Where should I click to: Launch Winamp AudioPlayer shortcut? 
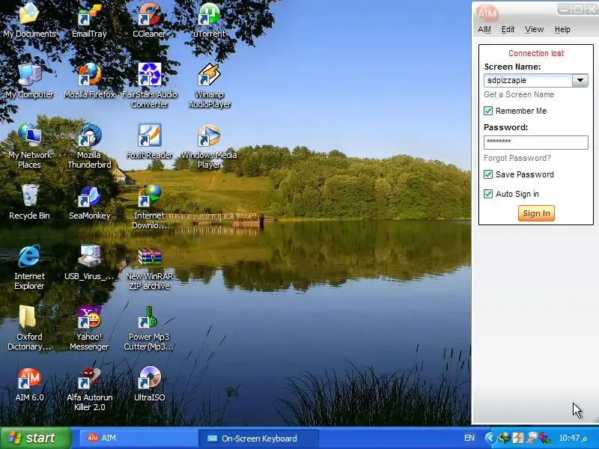point(210,85)
